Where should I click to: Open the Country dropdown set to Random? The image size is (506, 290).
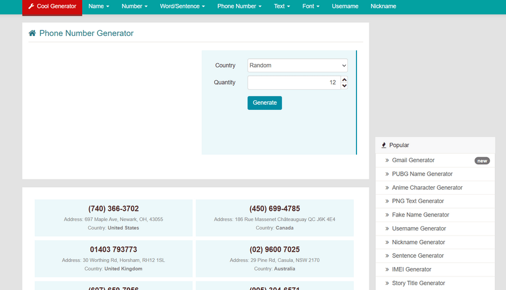297,66
